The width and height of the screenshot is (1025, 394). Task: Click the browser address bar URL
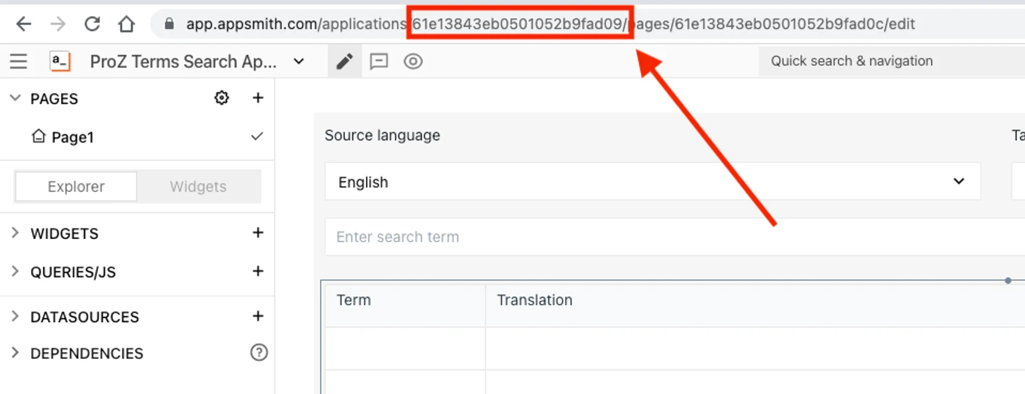click(x=550, y=23)
